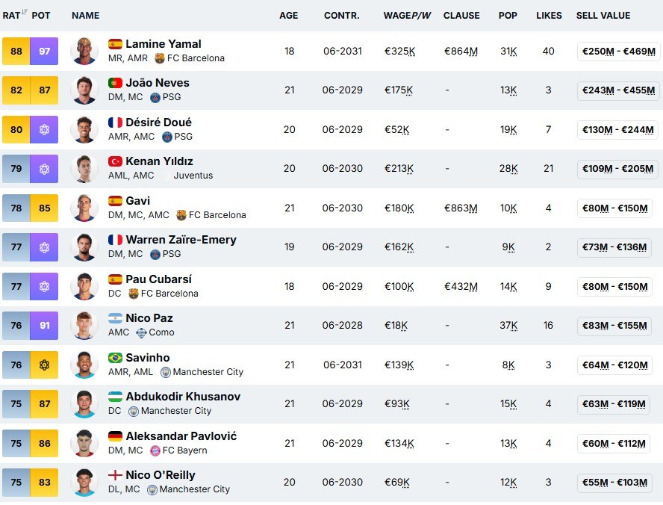Click the FC Barcelona crest beside Lamine Yamal
663x505 pixels.
160,58
